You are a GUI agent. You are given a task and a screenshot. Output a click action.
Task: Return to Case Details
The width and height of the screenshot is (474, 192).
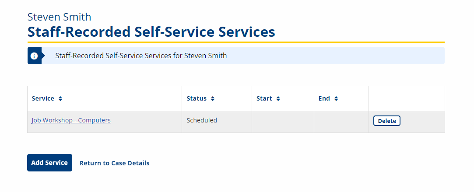pos(114,163)
